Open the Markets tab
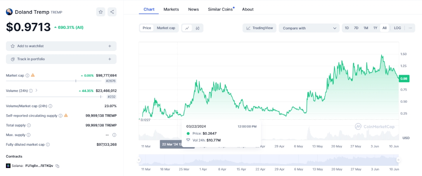Screen dimensions: 422x176 (x=171, y=9)
